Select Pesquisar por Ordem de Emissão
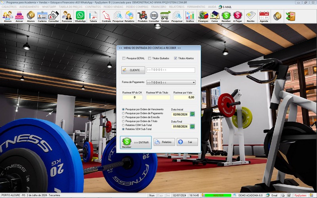The width and height of the screenshot is (317, 198). (123, 117)
